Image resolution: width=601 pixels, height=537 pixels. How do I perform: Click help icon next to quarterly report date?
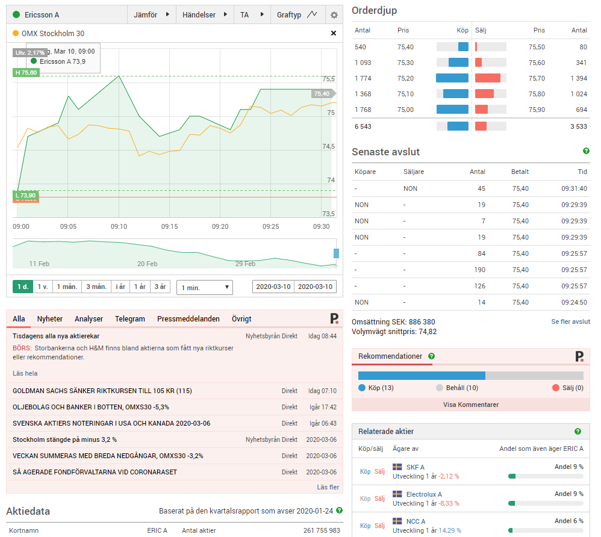coord(339,511)
